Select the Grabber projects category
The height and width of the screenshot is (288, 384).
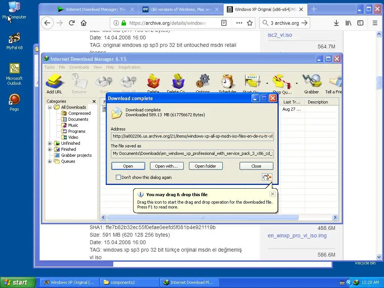coord(76,155)
